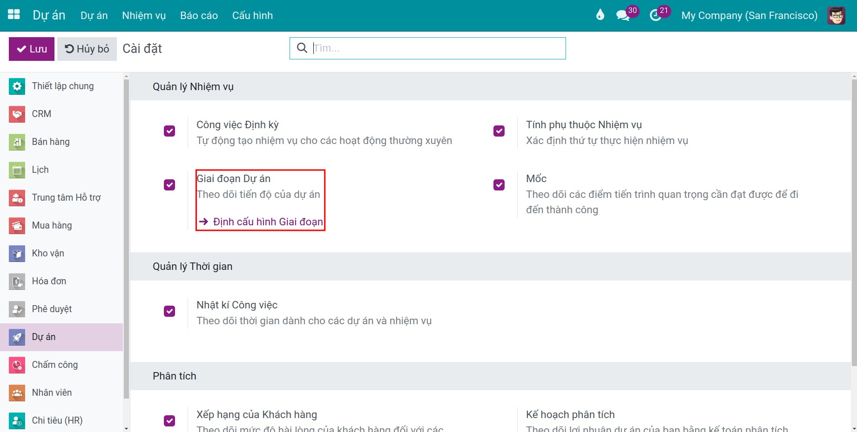Open Nhiệm vụ menu in top bar
The height and width of the screenshot is (432, 857).
pos(144,15)
